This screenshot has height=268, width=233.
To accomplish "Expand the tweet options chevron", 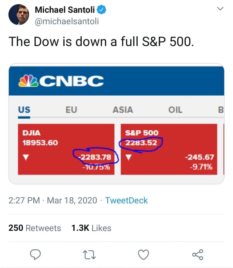I will click(220, 9).
